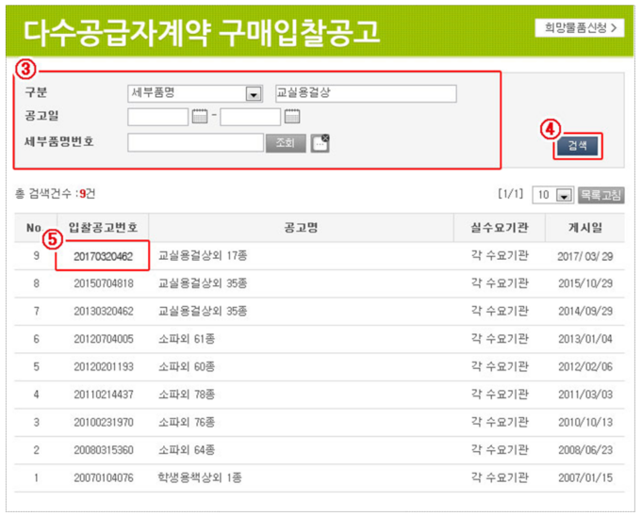Open bid notice number 20110214437
The width and height of the screenshot is (641, 516).
(104, 395)
